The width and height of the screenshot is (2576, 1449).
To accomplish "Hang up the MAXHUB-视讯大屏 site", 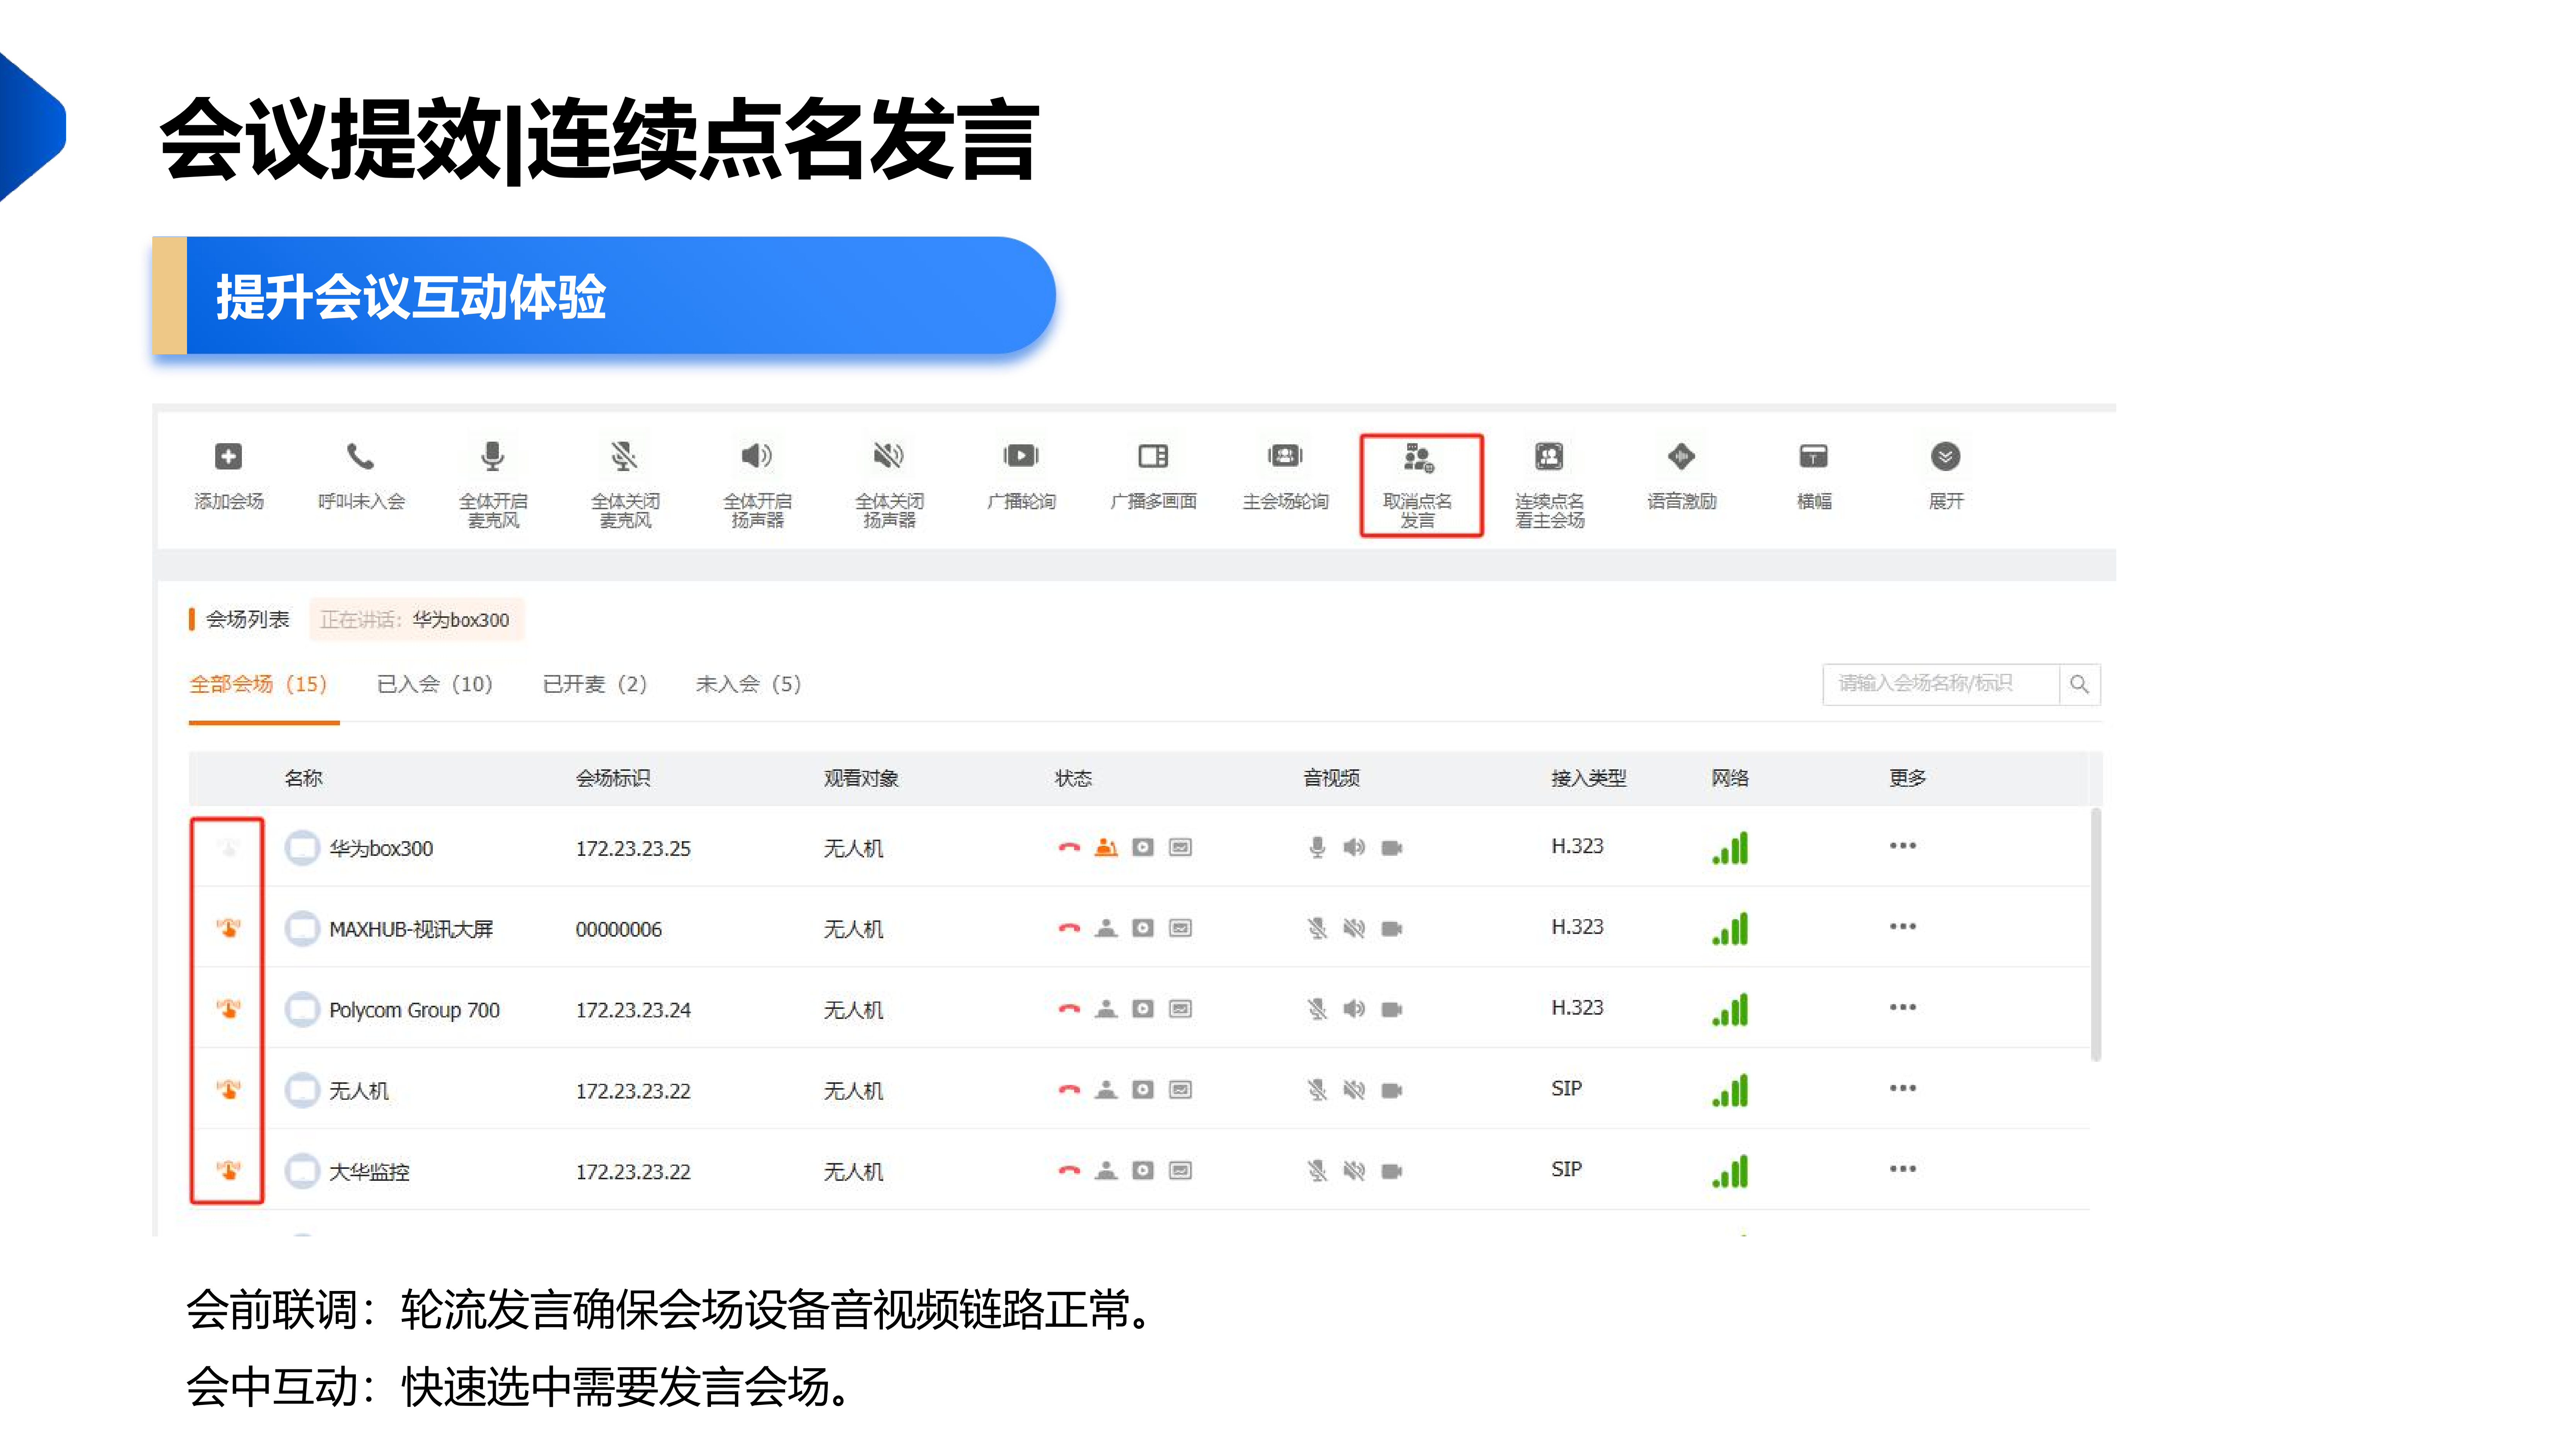I will tap(1069, 928).
